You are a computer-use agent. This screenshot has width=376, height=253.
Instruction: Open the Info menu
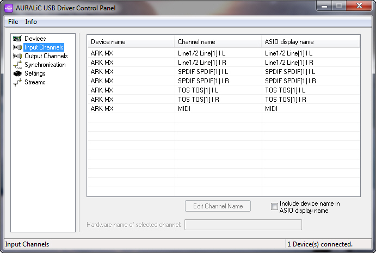click(x=31, y=22)
